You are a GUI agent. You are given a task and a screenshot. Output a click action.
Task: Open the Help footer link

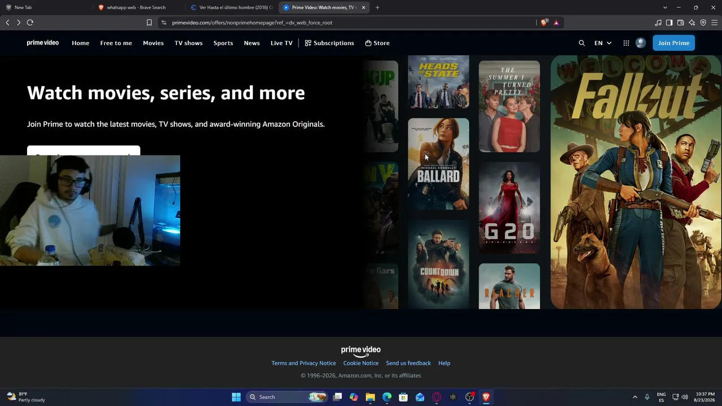pyautogui.click(x=444, y=363)
